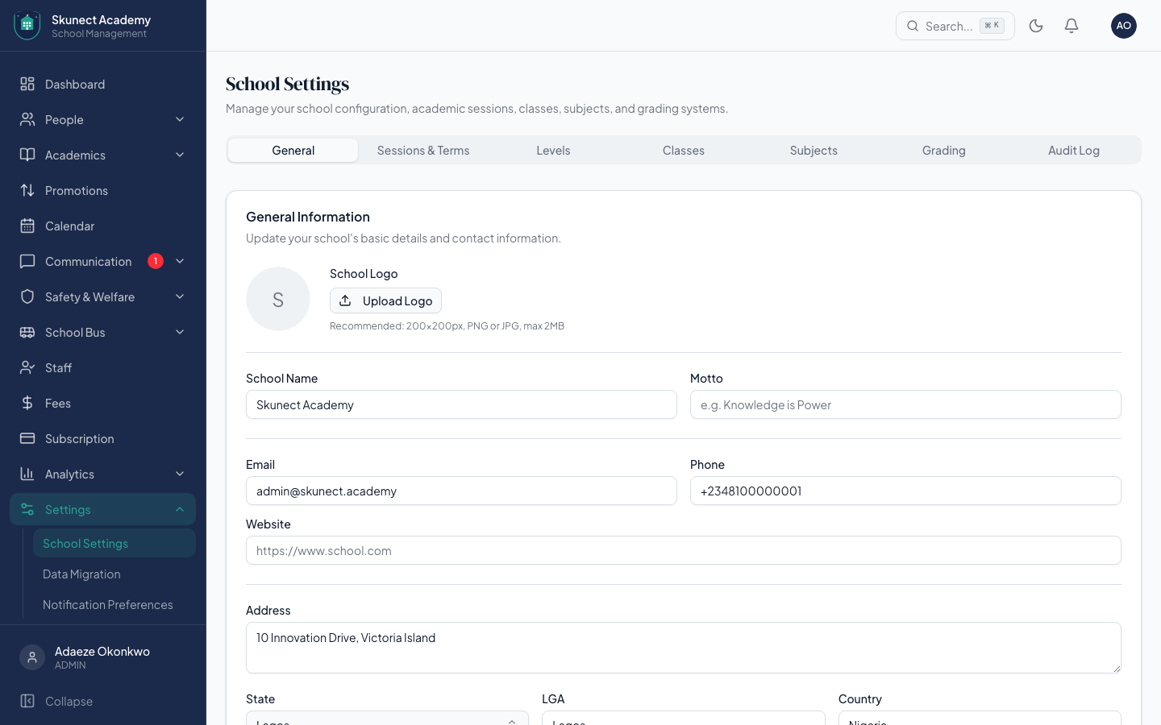Viewport: 1161px width, 725px height.
Task: Click the Email input field
Action: tap(461, 491)
